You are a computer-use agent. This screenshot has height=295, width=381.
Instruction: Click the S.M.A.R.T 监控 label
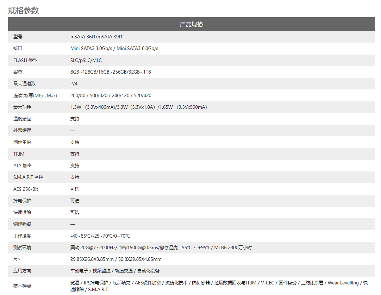click(x=28, y=177)
